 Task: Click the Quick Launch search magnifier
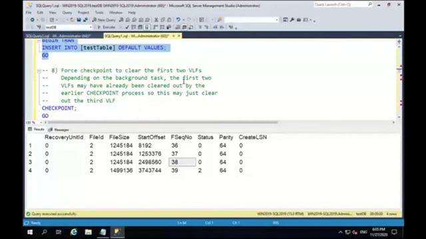pyautogui.click(x=370, y=5)
